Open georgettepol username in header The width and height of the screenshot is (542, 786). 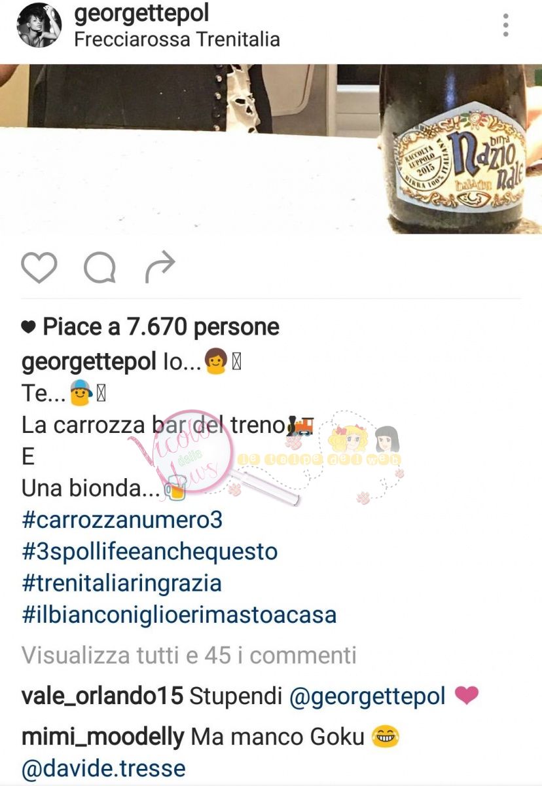click(x=141, y=13)
